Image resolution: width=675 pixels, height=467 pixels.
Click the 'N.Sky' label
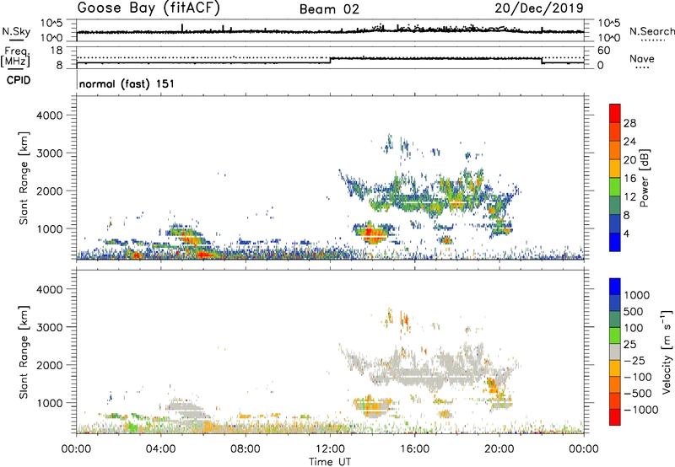pos(16,32)
